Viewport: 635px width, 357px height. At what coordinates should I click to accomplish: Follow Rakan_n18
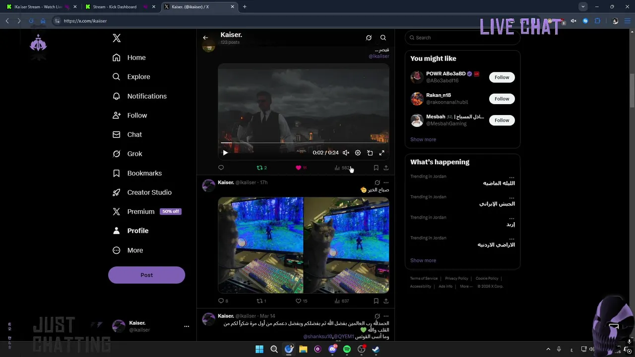[x=502, y=99]
